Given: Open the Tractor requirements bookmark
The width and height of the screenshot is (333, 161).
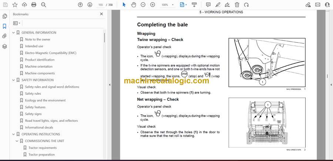Looking at the screenshot, I should 43,148.
